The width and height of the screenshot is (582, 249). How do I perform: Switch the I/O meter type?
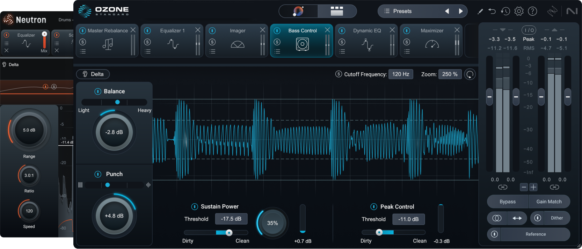click(529, 30)
